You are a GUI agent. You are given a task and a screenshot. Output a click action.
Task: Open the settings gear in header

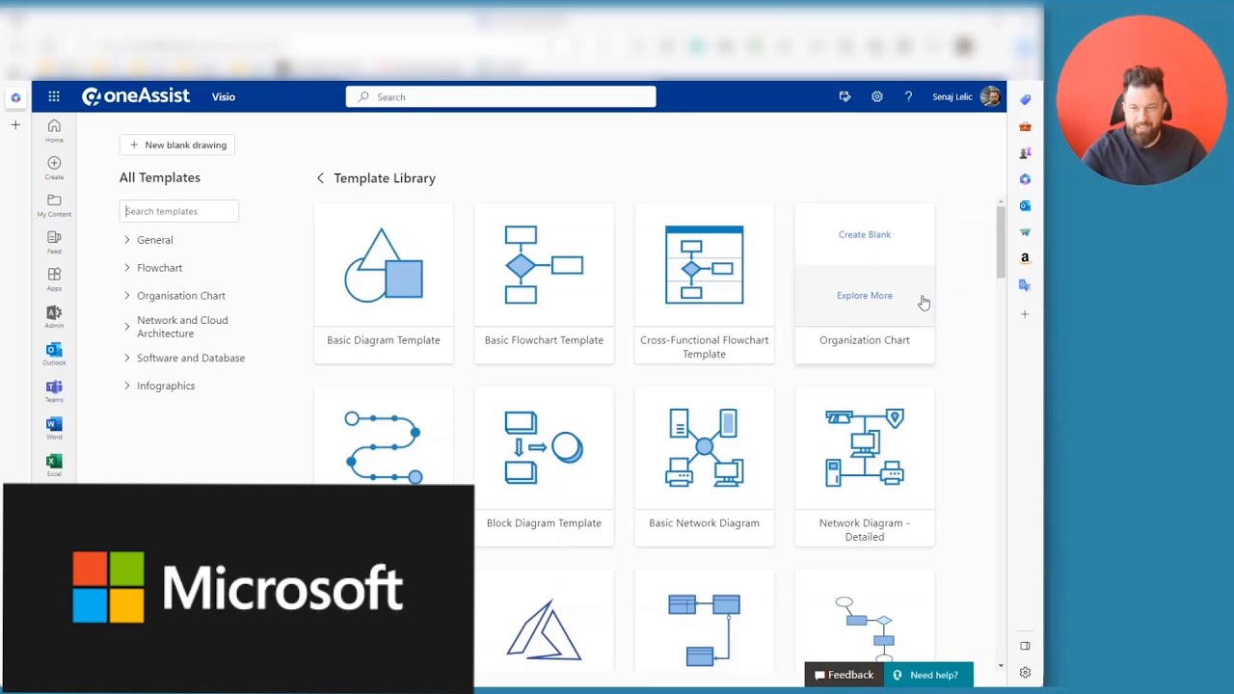(x=876, y=96)
